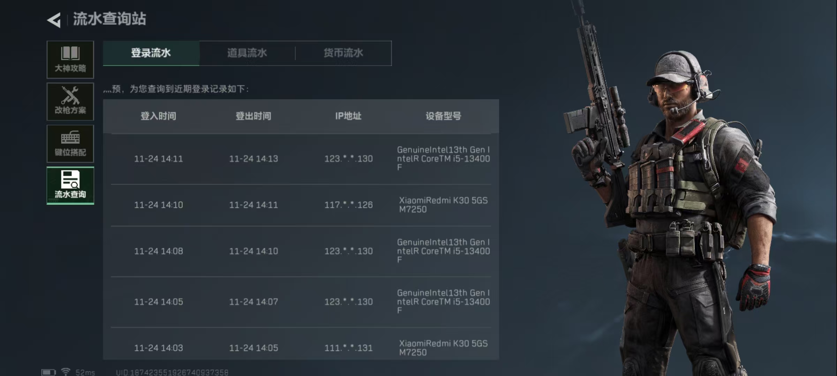Check the battery status icon
Screen dimensions: 837x376
(x=48, y=372)
